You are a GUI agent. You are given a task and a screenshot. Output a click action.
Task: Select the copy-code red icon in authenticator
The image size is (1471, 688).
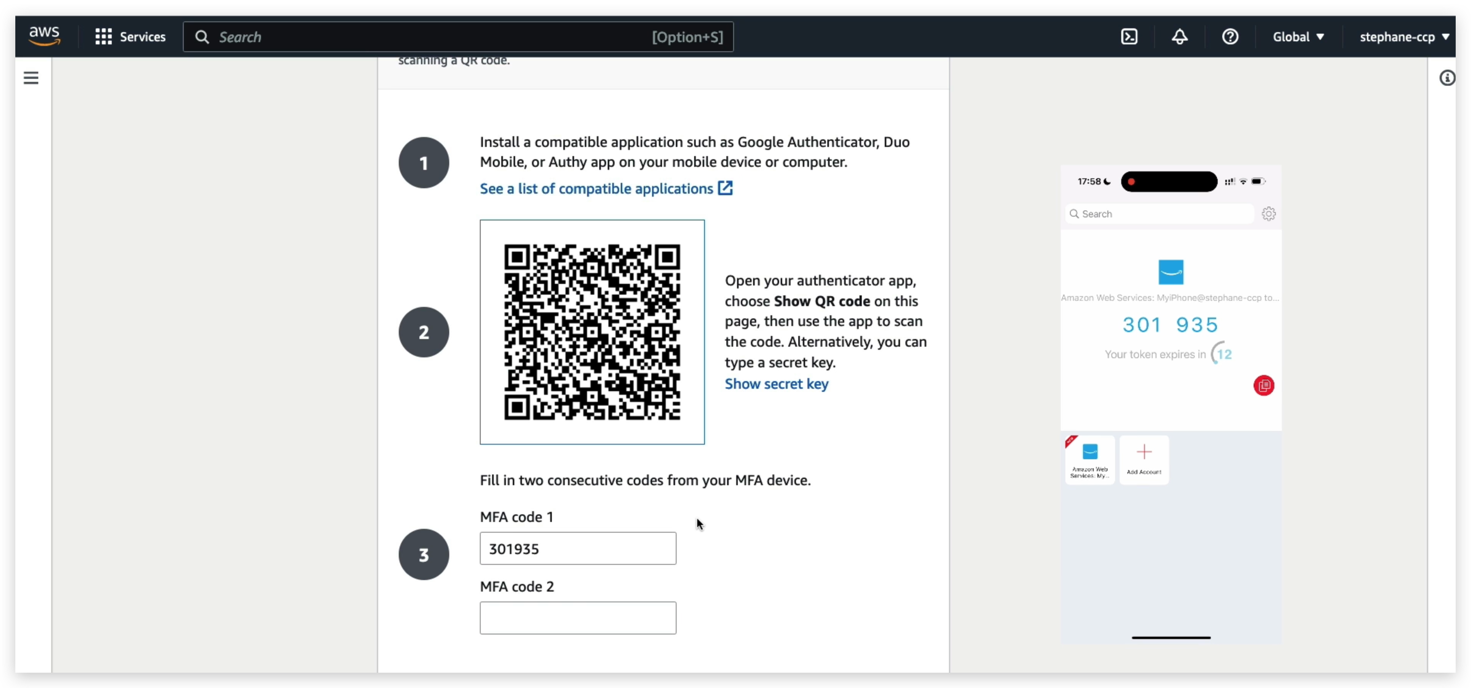click(x=1264, y=386)
